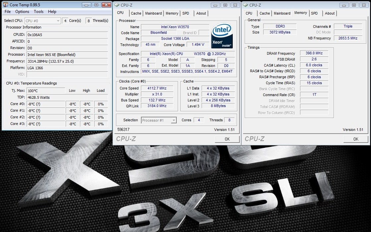Click OK in the second CPU-Z memory window

356,139
